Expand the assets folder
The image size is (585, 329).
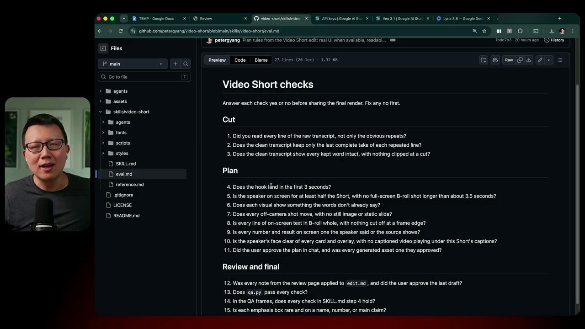click(101, 101)
